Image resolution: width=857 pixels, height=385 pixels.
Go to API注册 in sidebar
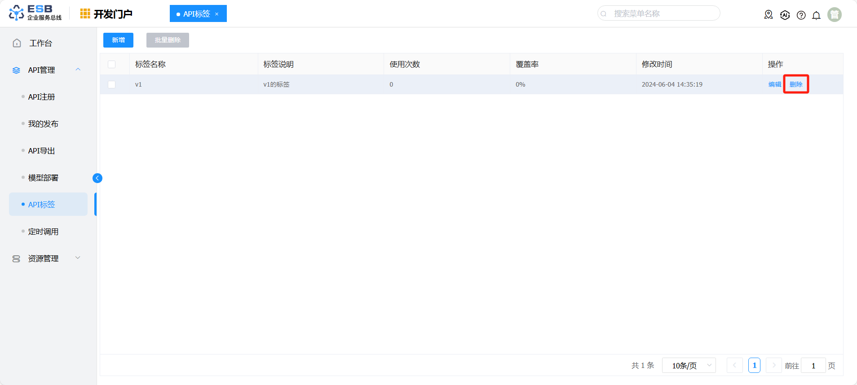pos(41,97)
